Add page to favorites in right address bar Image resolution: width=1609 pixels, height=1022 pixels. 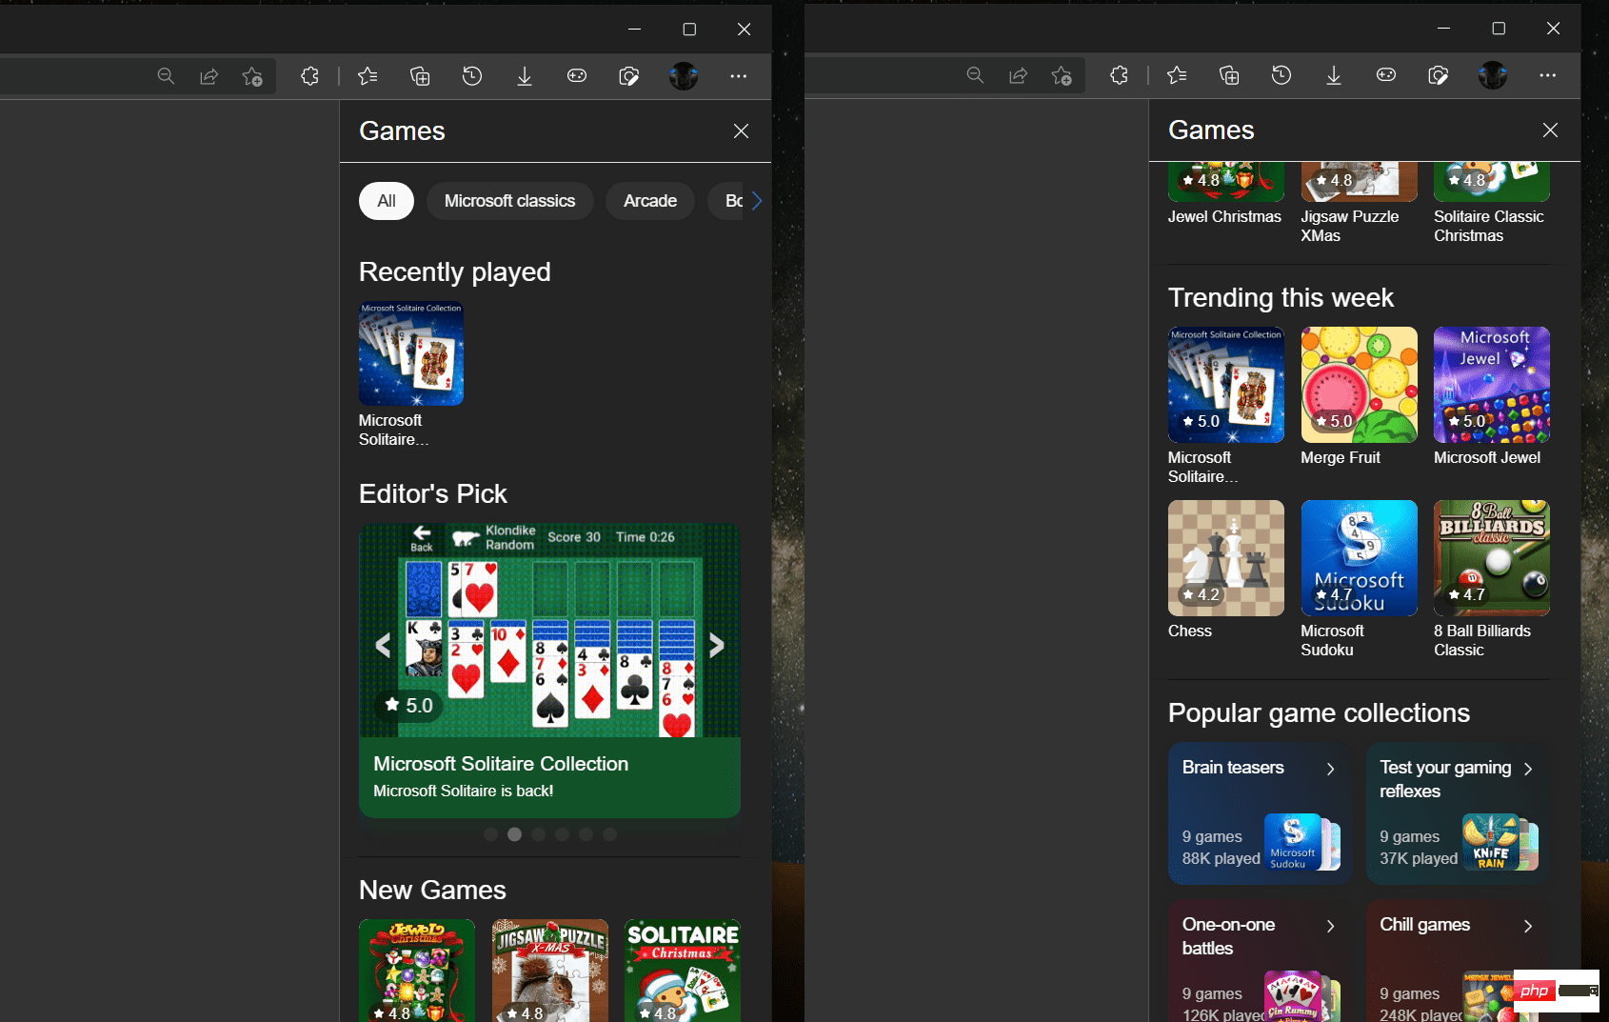click(1062, 75)
